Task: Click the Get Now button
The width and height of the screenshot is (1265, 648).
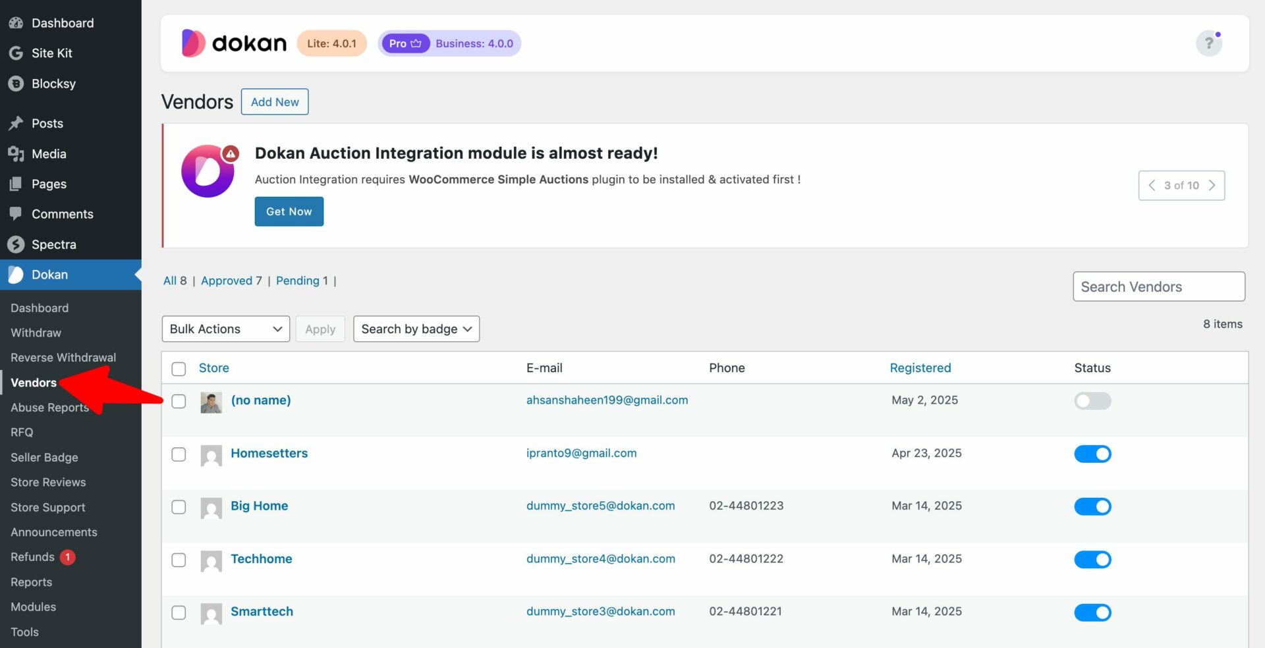Action: tap(289, 211)
